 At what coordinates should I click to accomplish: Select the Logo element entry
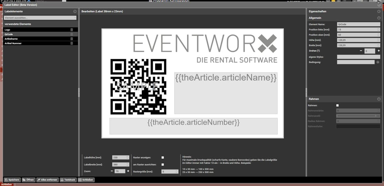[x=34, y=30]
